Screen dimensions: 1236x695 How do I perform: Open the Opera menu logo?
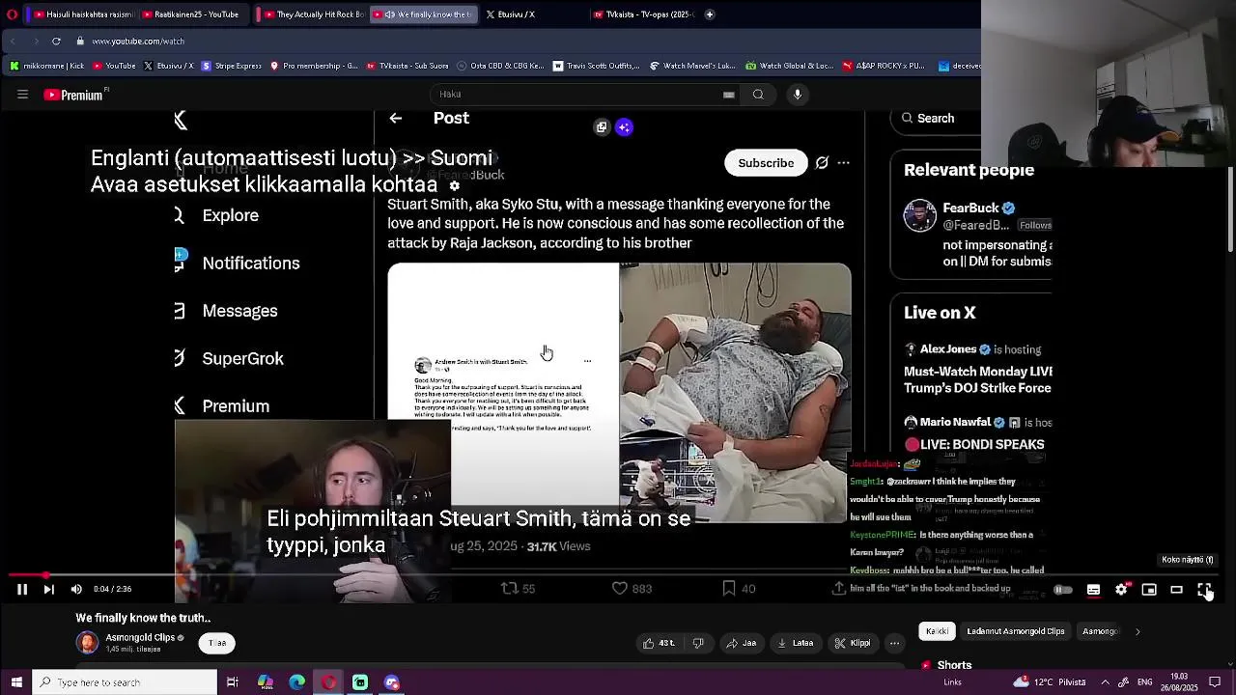11,14
